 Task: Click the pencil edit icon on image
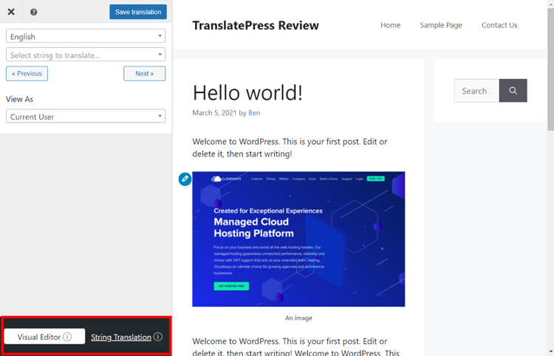(x=185, y=179)
